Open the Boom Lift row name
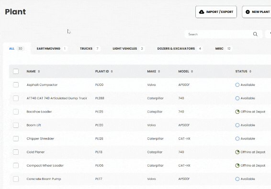The width and height of the screenshot is (271, 189). coord(34,125)
